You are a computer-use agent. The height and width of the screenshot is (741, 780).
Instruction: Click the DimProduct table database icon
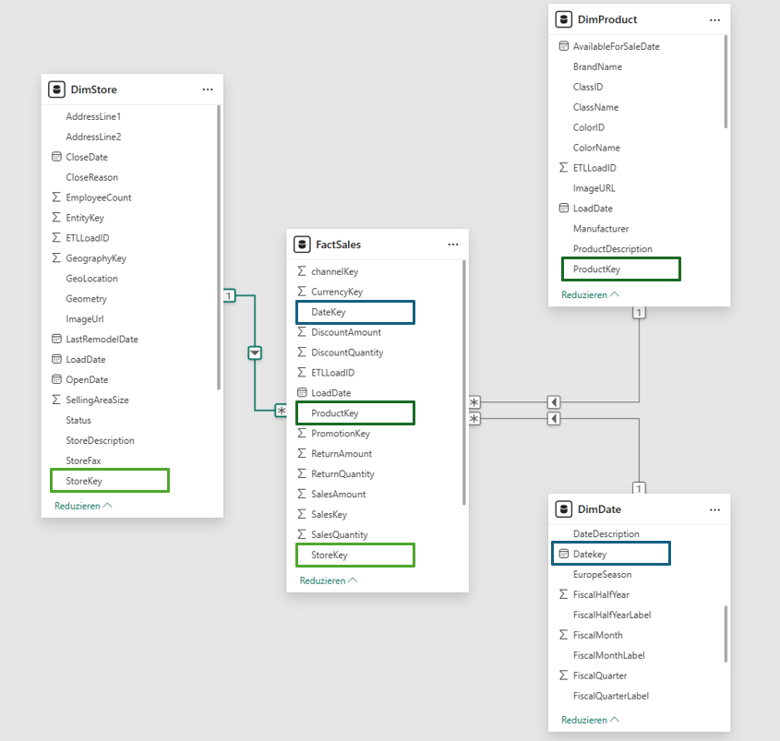(x=563, y=19)
